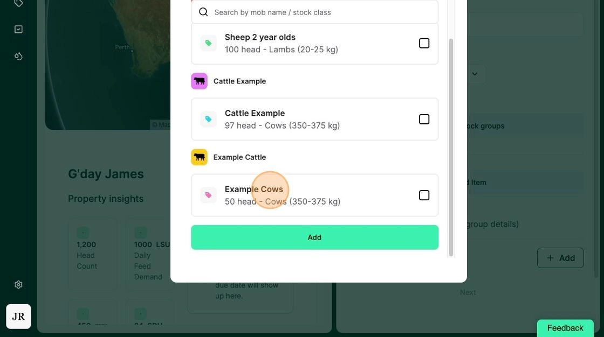Check the Sheep 2 year olds checkbox
Viewport: 604px width, 337px height.
point(424,43)
